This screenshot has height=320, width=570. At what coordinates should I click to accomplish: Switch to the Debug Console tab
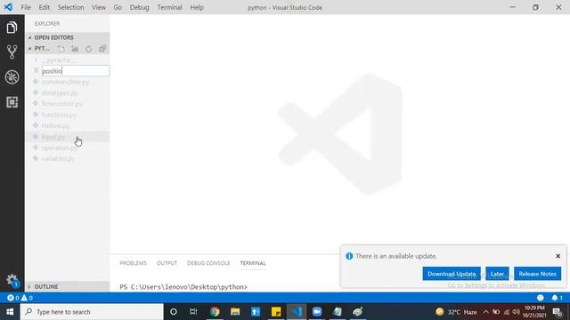click(x=208, y=263)
